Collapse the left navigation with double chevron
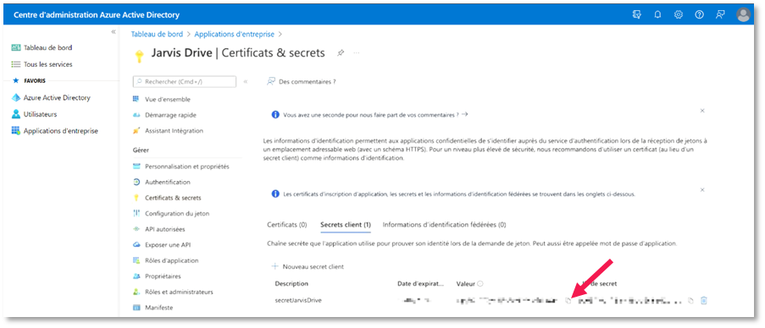Viewport: 765px width, 328px height. coord(114,31)
